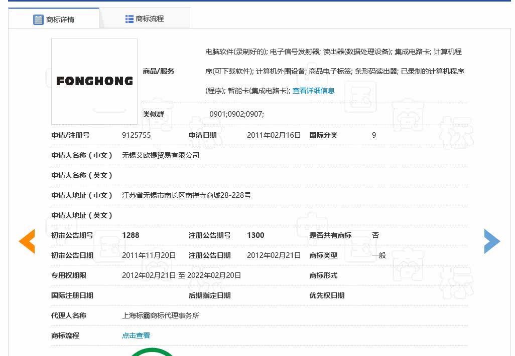This screenshot has height=356, width=515.
Task: Click the blue next-record arrow
Action: [491, 241]
